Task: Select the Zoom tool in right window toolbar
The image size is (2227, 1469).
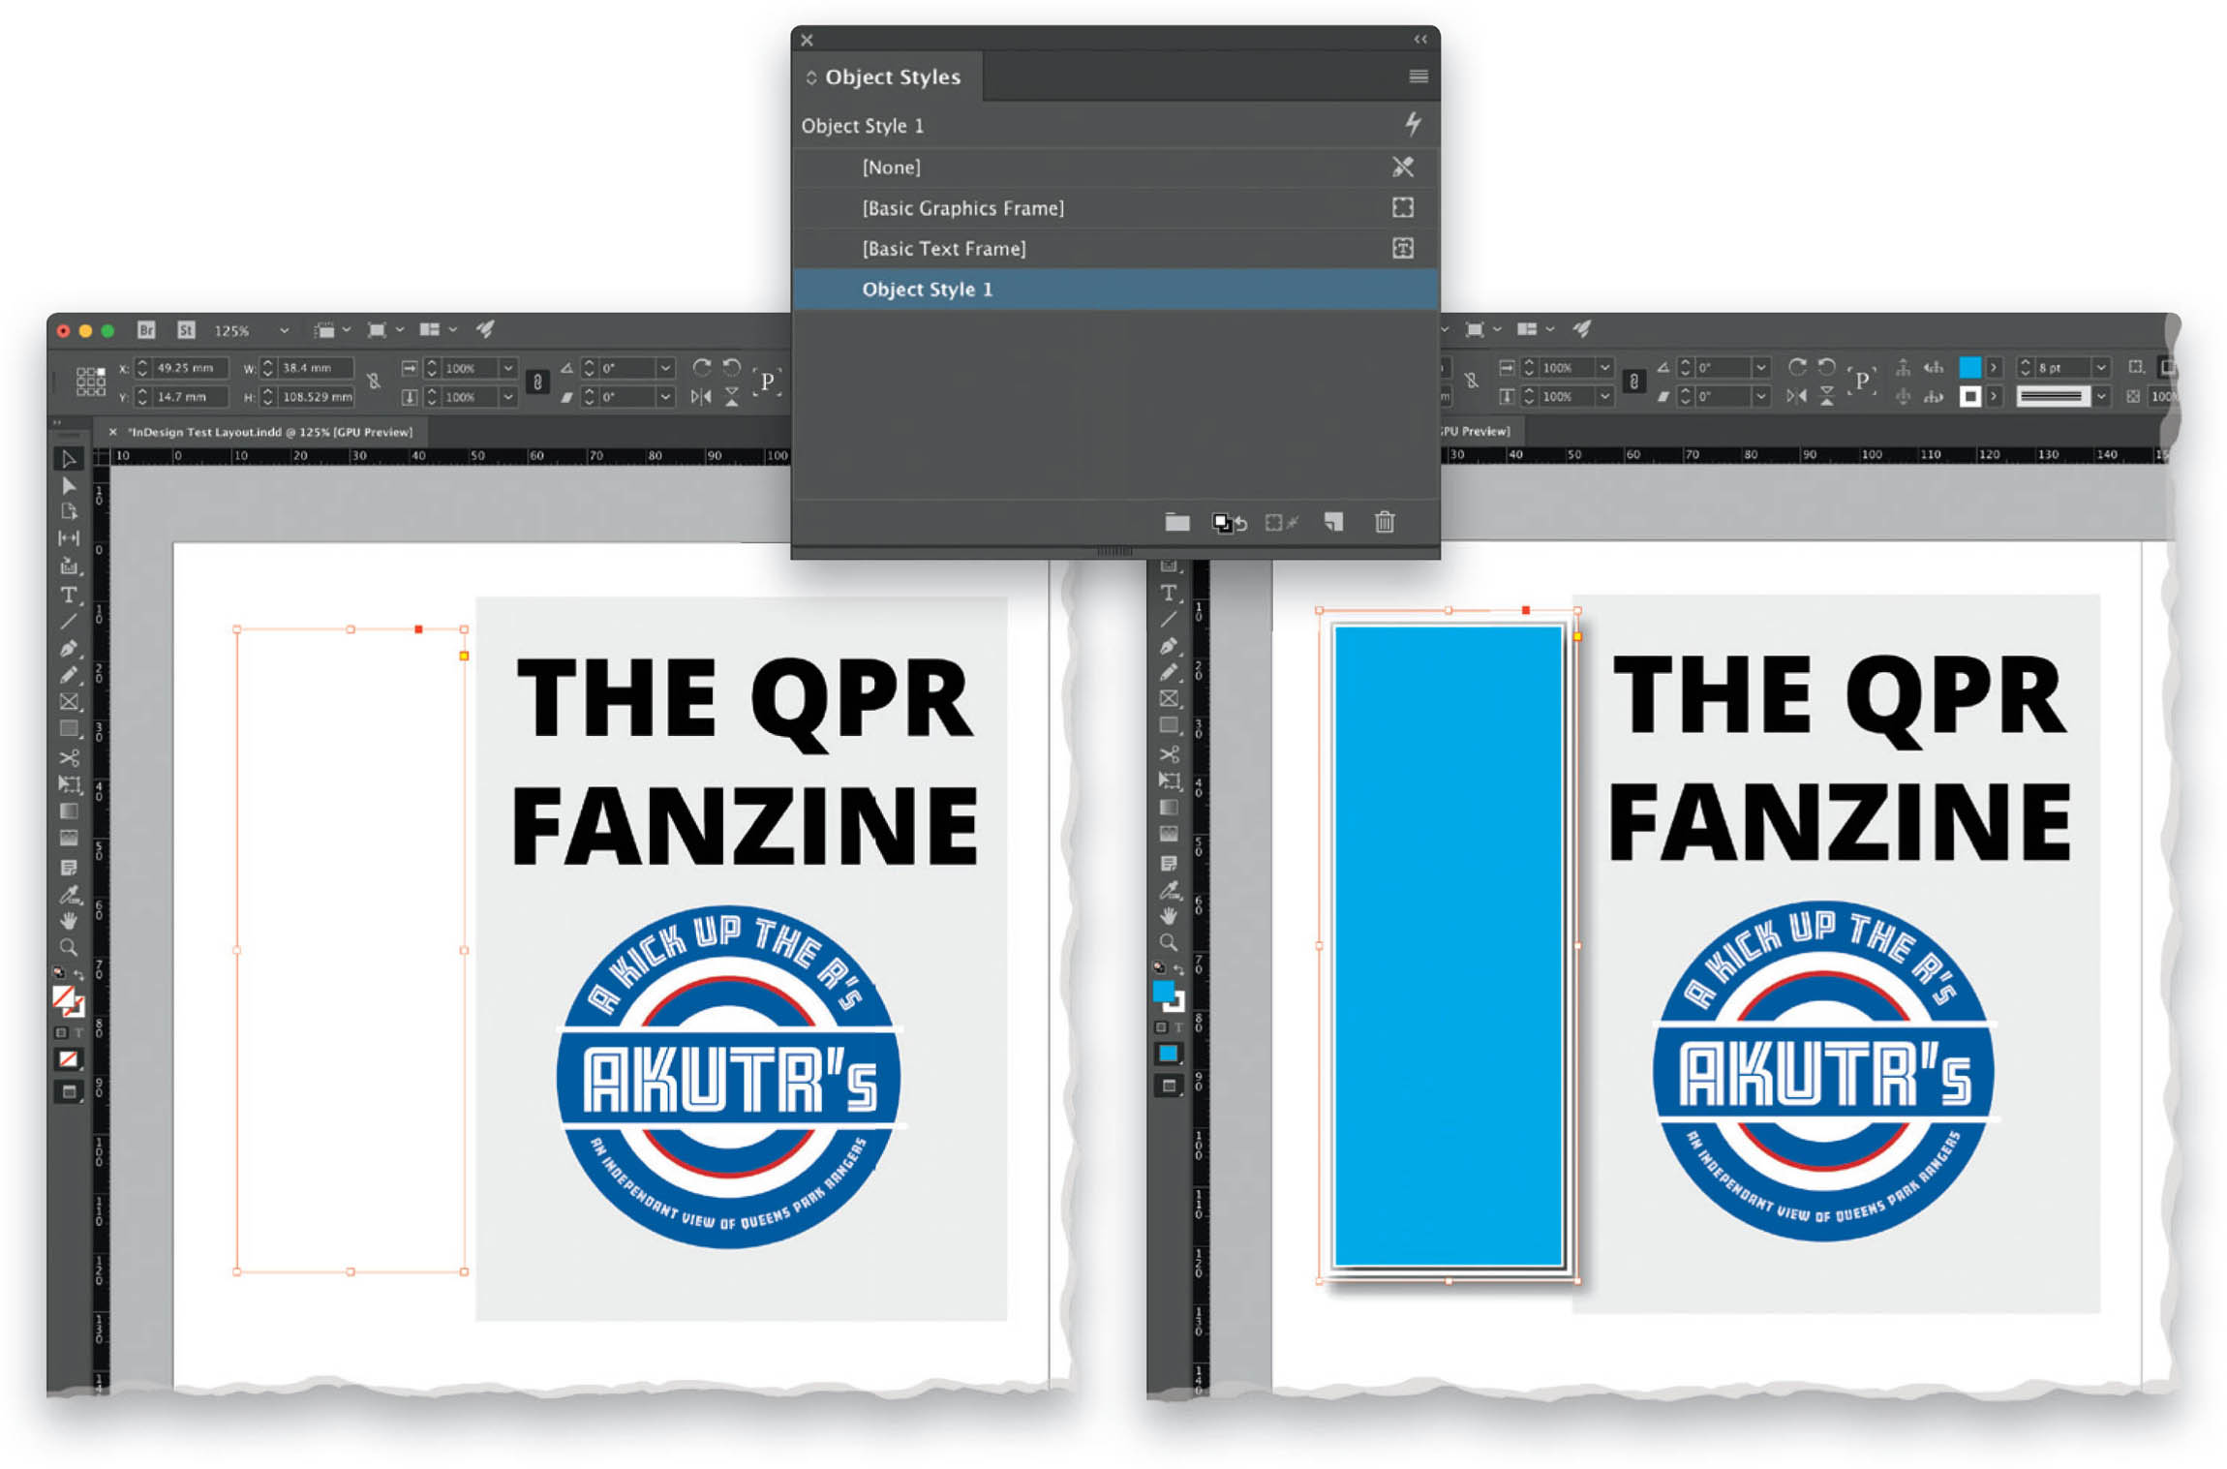Action: [1169, 942]
